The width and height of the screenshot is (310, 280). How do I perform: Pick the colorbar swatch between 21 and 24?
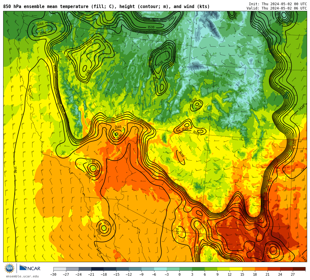click(274, 269)
